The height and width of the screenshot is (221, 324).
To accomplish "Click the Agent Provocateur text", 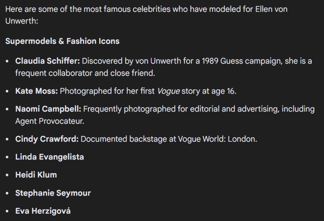I will 49,121.
